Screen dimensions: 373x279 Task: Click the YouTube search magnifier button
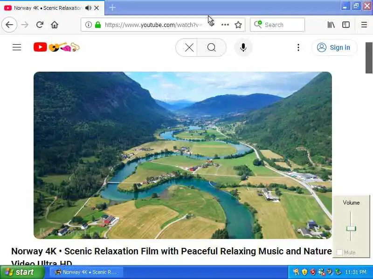click(x=212, y=48)
